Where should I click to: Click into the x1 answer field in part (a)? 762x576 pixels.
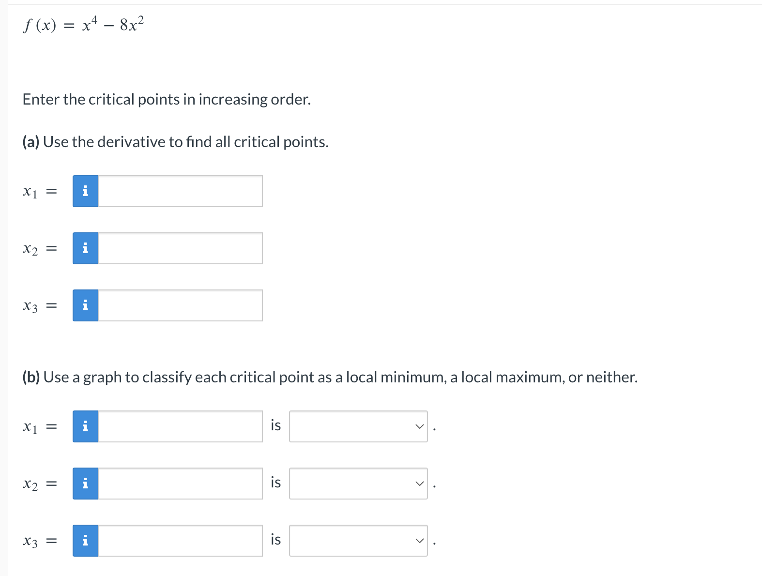pos(179,191)
